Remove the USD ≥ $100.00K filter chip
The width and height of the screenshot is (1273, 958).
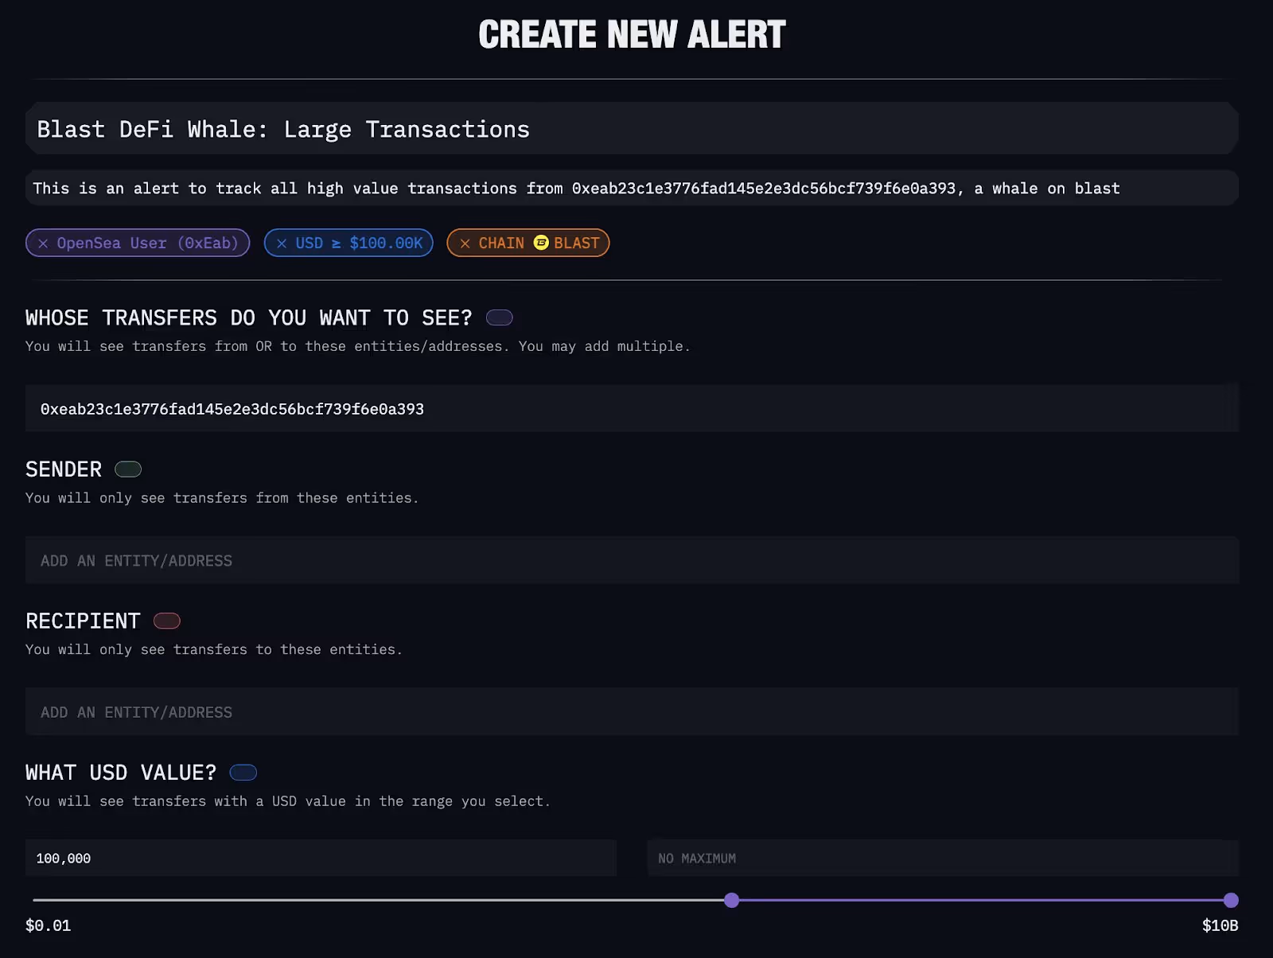pyautogui.click(x=282, y=243)
